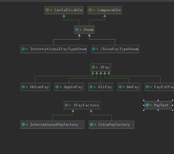Select the AliPay class node
The width and height of the screenshot is (174, 154).
(101, 87)
